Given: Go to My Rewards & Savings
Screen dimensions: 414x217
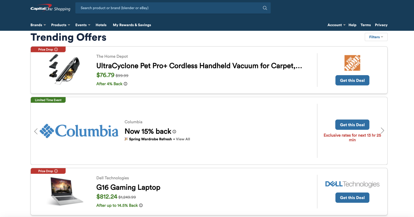Looking at the screenshot, I should 132,25.
